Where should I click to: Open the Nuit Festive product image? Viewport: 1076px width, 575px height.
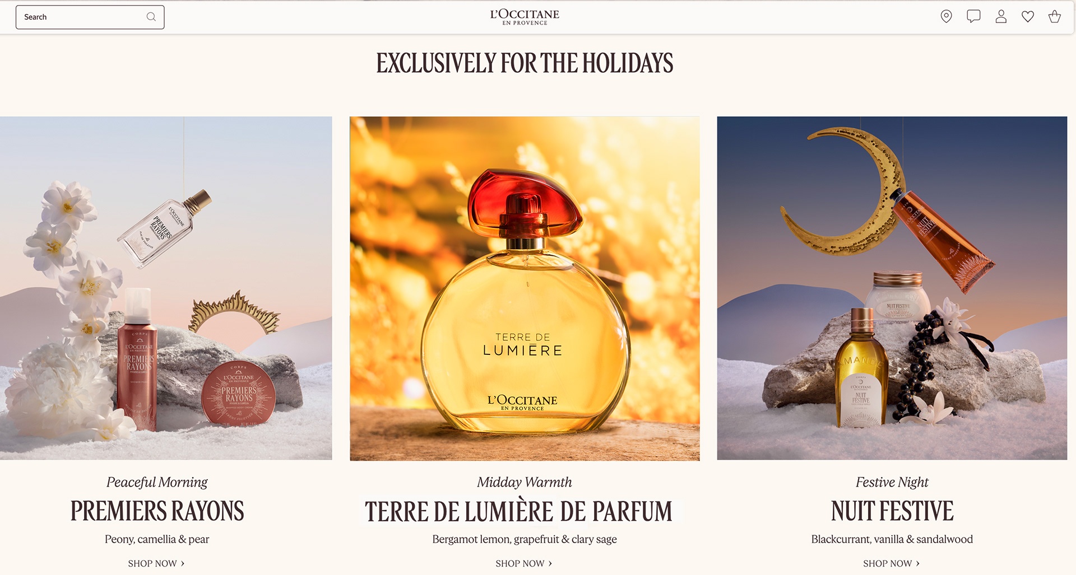(892, 288)
